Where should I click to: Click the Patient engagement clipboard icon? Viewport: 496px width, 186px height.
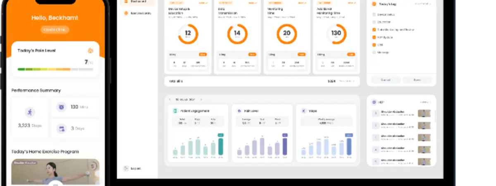(175, 111)
